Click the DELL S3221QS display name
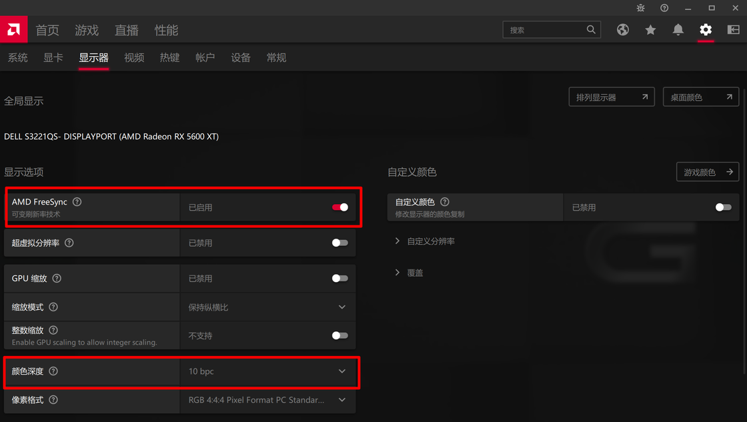 point(111,136)
